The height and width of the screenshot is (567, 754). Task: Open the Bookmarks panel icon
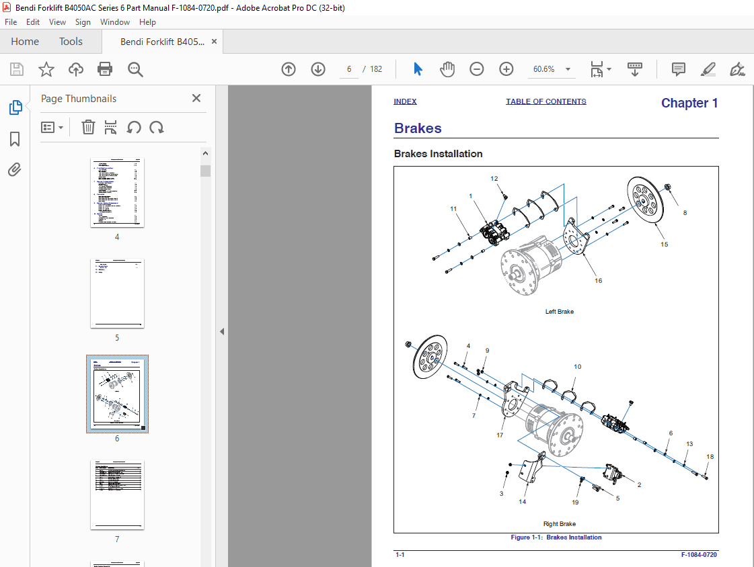(15, 139)
